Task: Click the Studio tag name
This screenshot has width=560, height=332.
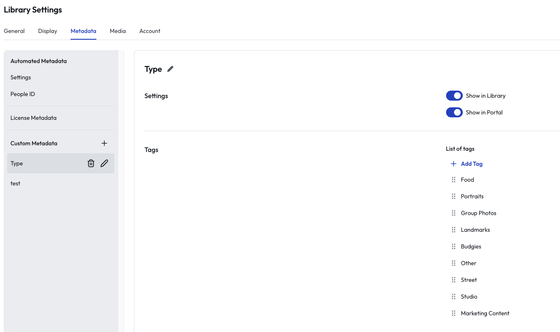Action: click(469, 297)
